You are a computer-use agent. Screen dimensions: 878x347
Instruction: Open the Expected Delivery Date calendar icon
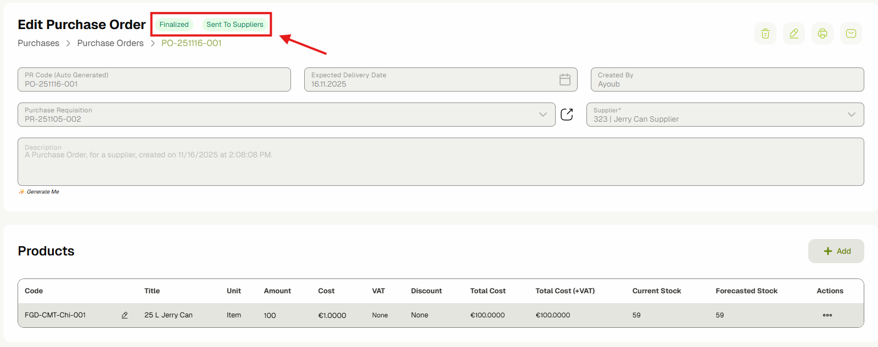click(x=564, y=79)
